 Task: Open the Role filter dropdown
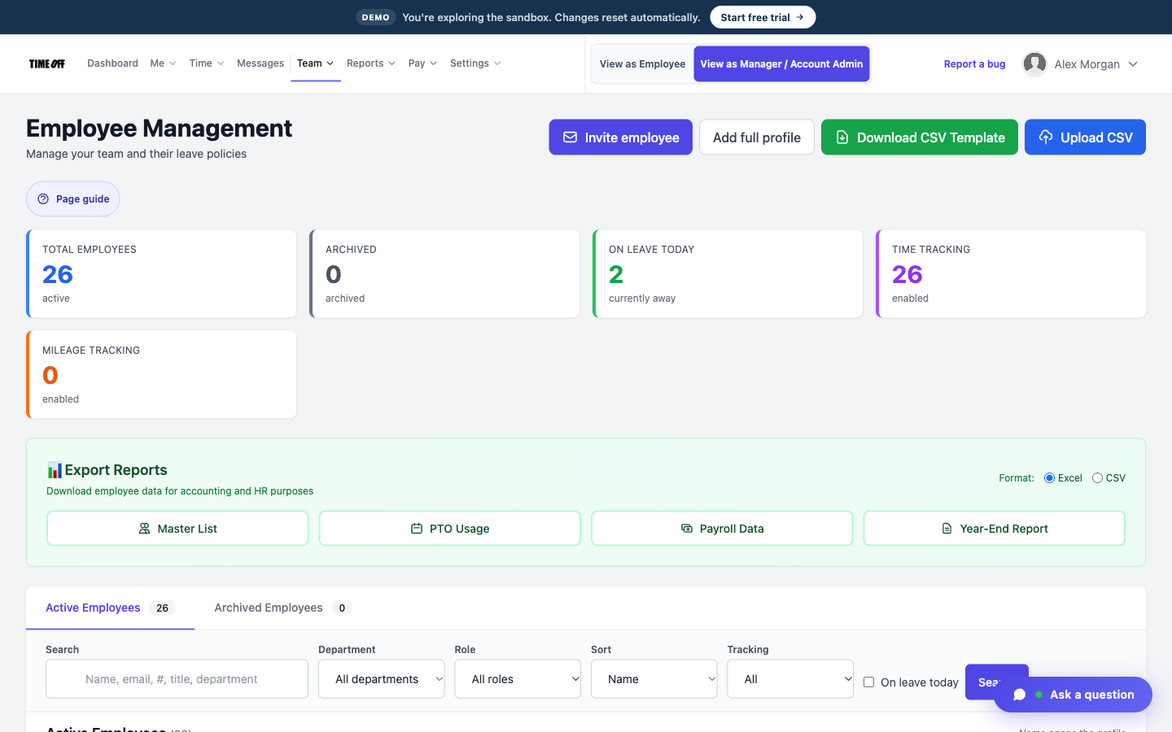(x=518, y=679)
